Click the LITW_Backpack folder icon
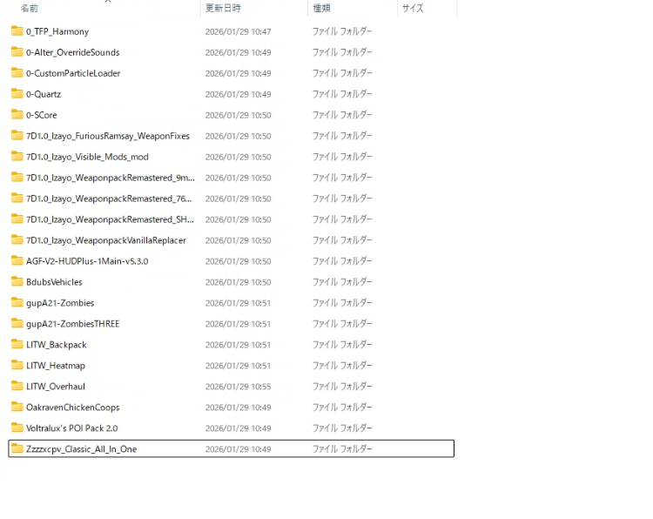The image size is (653, 519). tap(17, 345)
